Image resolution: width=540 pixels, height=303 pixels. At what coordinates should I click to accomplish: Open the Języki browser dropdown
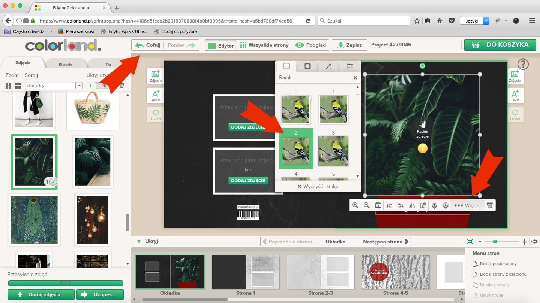click(x=475, y=21)
